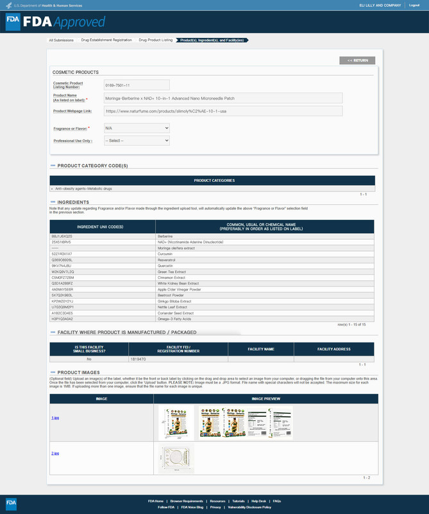The width and height of the screenshot is (429, 514).
Task: Click the << RETURN button
Action: 357,60
